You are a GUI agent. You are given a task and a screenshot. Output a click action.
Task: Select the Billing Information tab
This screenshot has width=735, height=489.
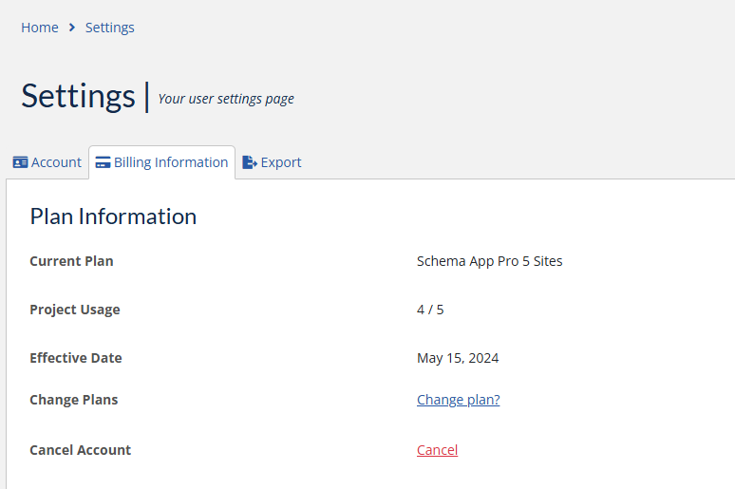click(161, 162)
